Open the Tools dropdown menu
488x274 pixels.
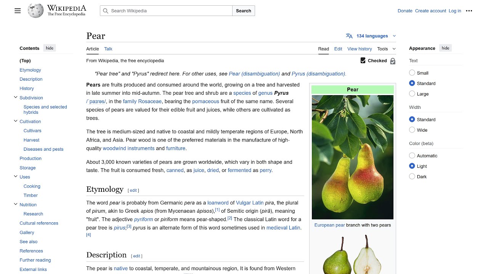pos(386,49)
